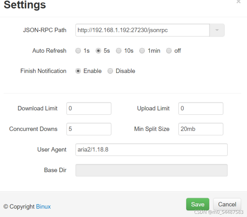This screenshot has width=247, height=217.
Task: Edit the Min Split Size field
Action: click(201, 129)
